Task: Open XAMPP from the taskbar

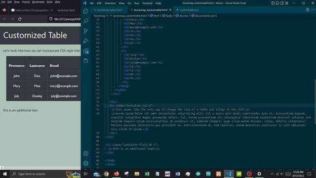Action: click(218, 174)
